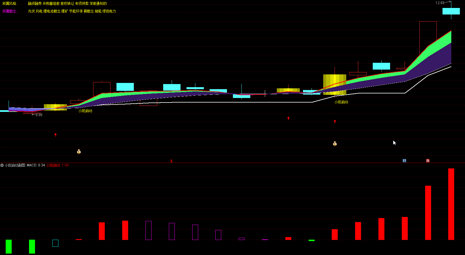Open the 小阳启动副图 indicator name label
Screen dimensions: 465x255
(15, 165)
